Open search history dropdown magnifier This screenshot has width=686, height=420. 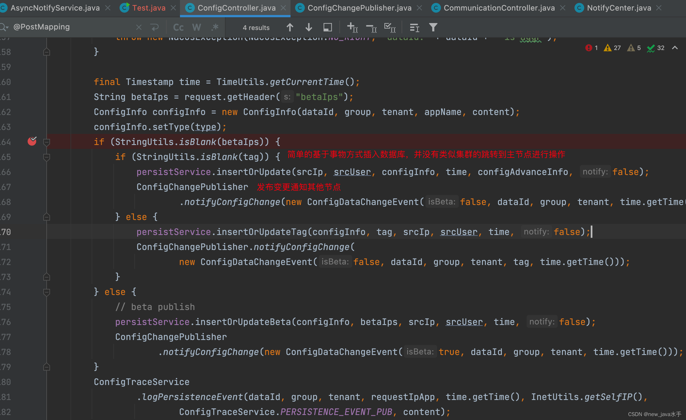pos(4,27)
